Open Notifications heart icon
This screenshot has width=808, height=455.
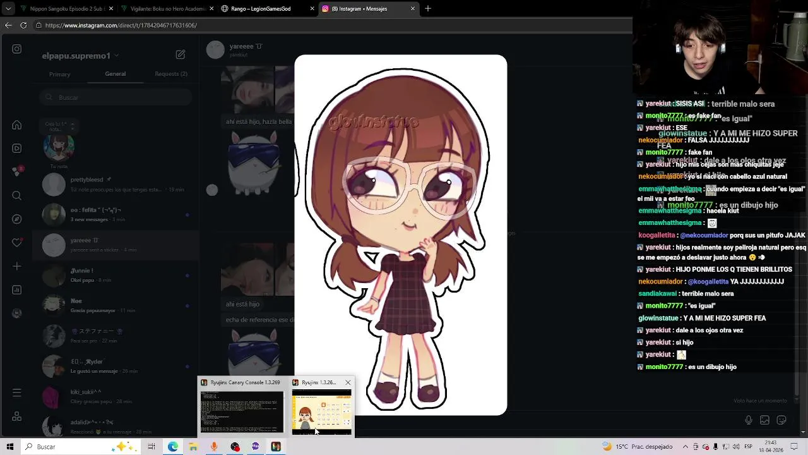coord(17,243)
